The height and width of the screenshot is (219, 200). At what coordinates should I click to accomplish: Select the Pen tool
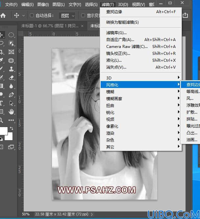pos(11,95)
